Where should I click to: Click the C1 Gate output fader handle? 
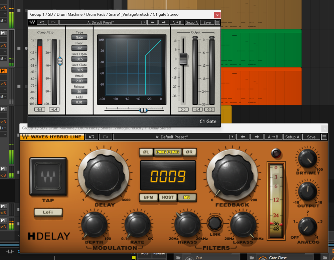click(x=183, y=58)
